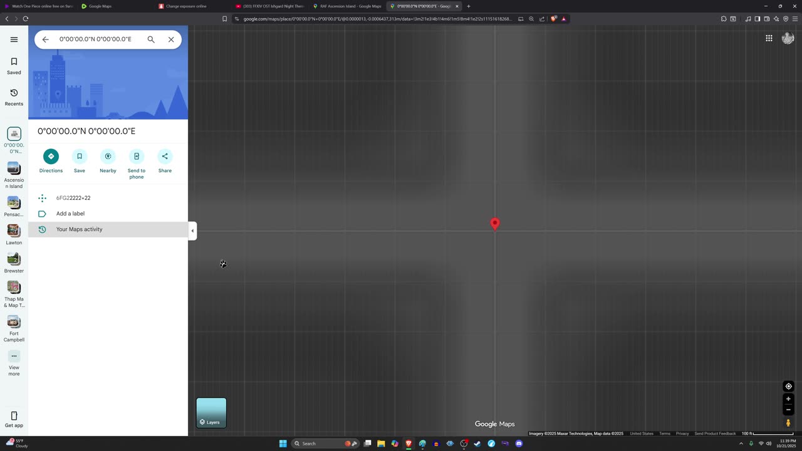Open File Explorer from the taskbar
This screenshot has width=802, height=451.
[x=381, y=443]
